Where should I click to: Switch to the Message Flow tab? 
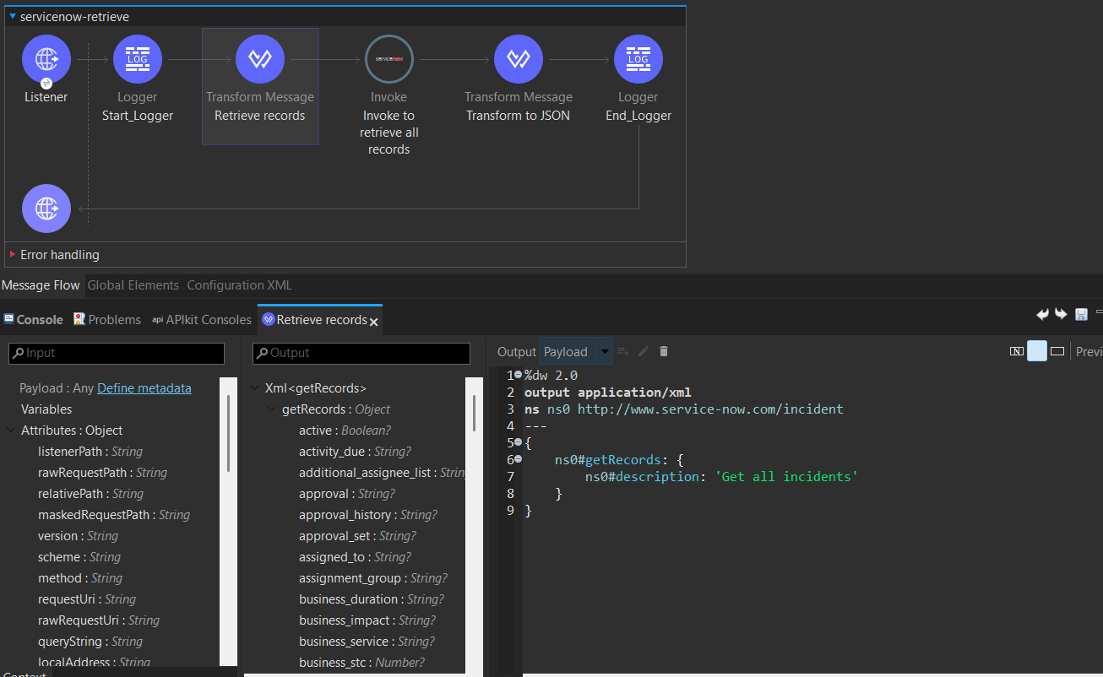pyautogui.click(x=41, y=285)
